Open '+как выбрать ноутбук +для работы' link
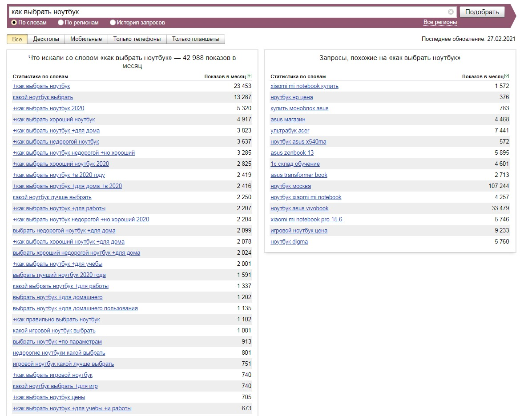The image size is (524, 416). (59, 208)
